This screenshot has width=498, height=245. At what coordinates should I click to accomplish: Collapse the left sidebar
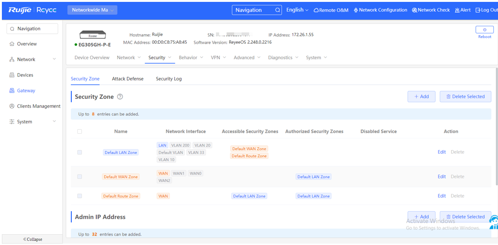[32, 239]
